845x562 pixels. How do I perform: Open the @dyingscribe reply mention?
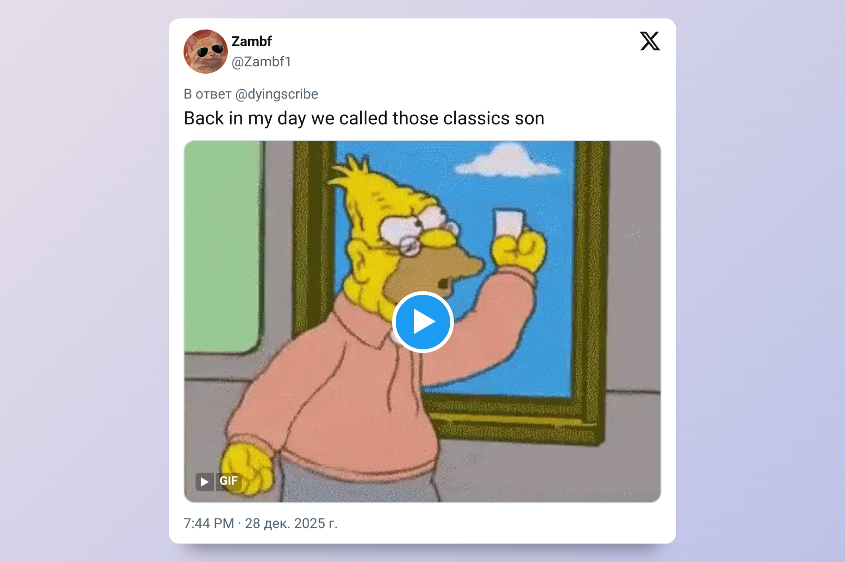click(x=277, y=94)
